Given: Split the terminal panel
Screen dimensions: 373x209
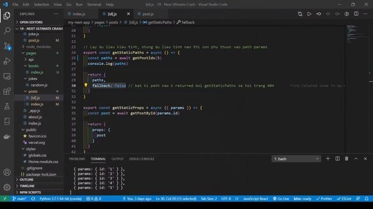Looking at the screenshot, I should (x=337, y=158).
